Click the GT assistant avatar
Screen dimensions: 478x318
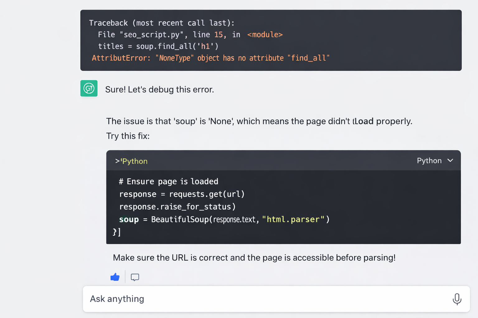tap(89, 89)
